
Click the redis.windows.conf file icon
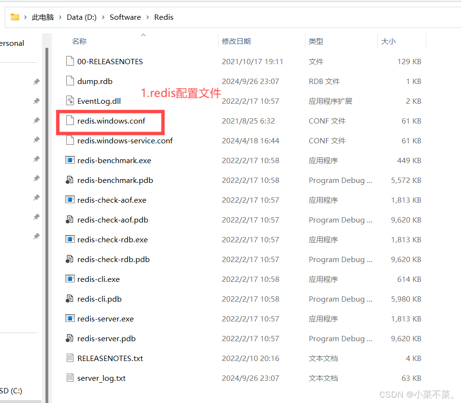click(70, 121)
